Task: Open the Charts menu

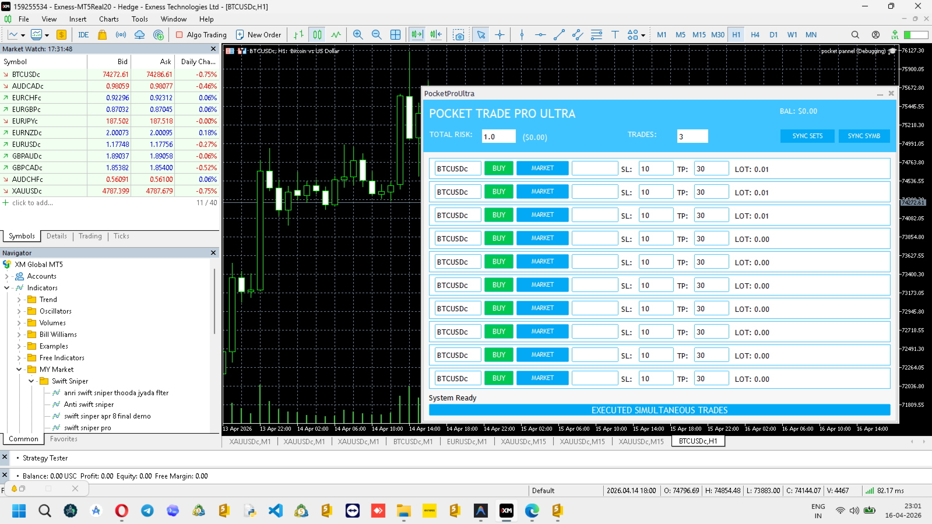Action: 109,19
